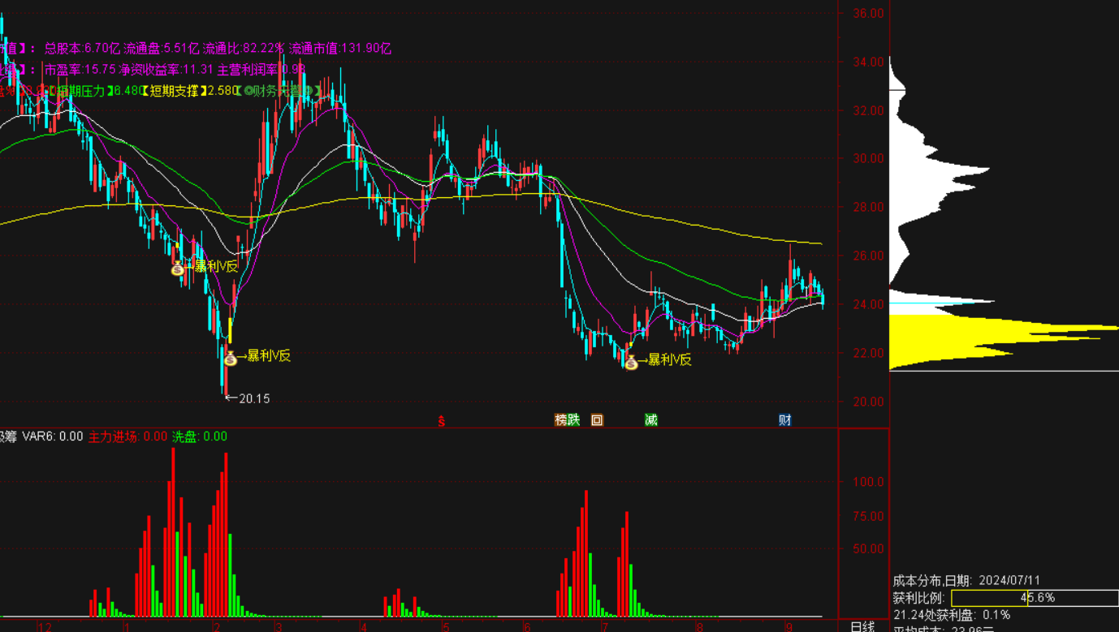
Task: Click the green 洗盘: 0.00 label
Action: click(200, 436)
